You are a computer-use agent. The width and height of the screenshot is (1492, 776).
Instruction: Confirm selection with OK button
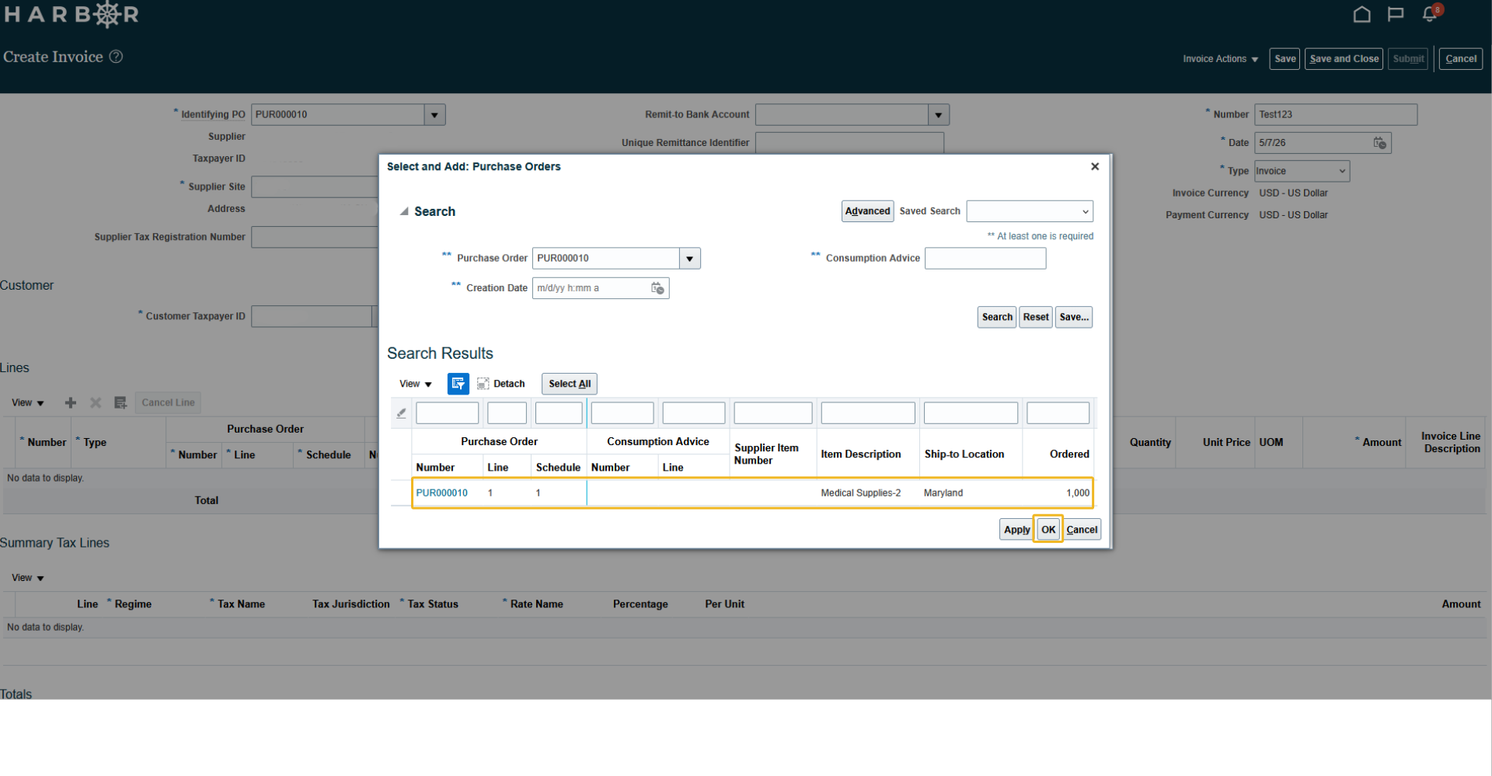click(1048, 530)
